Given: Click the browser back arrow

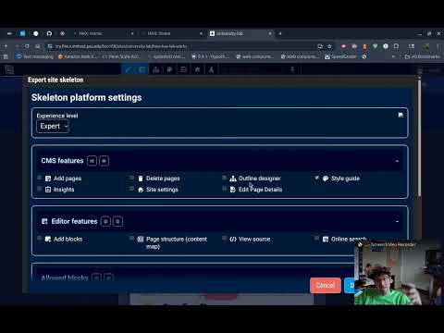Looking at the screenshot, I should (6, 46).
